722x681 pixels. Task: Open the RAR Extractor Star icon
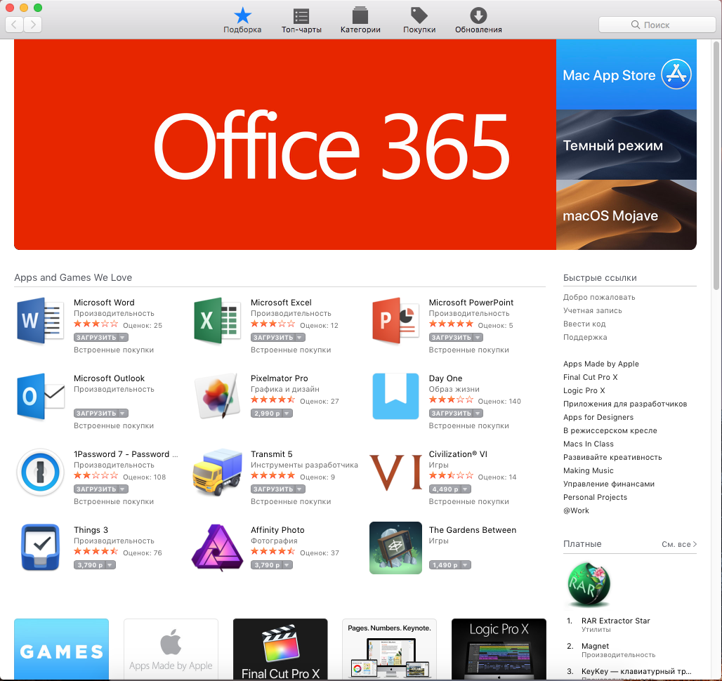[589, 584]
